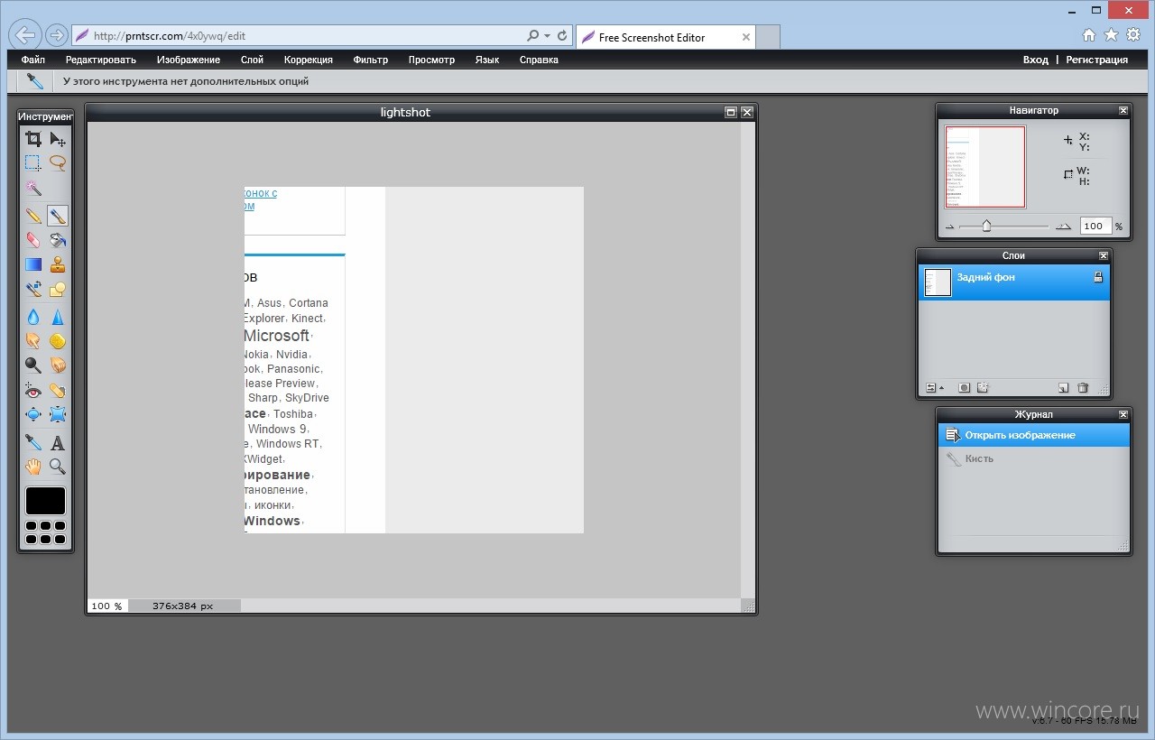Select the Clone Stamp tool
1155x740 pixels.
click(x=58, y=264)
